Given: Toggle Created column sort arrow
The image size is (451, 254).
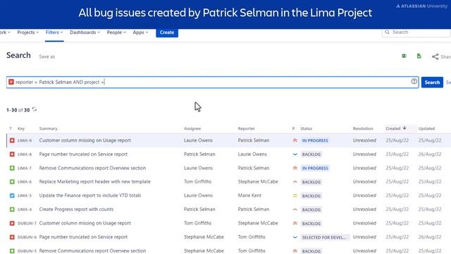Looking at the screenshot, I should coord(404,128).
